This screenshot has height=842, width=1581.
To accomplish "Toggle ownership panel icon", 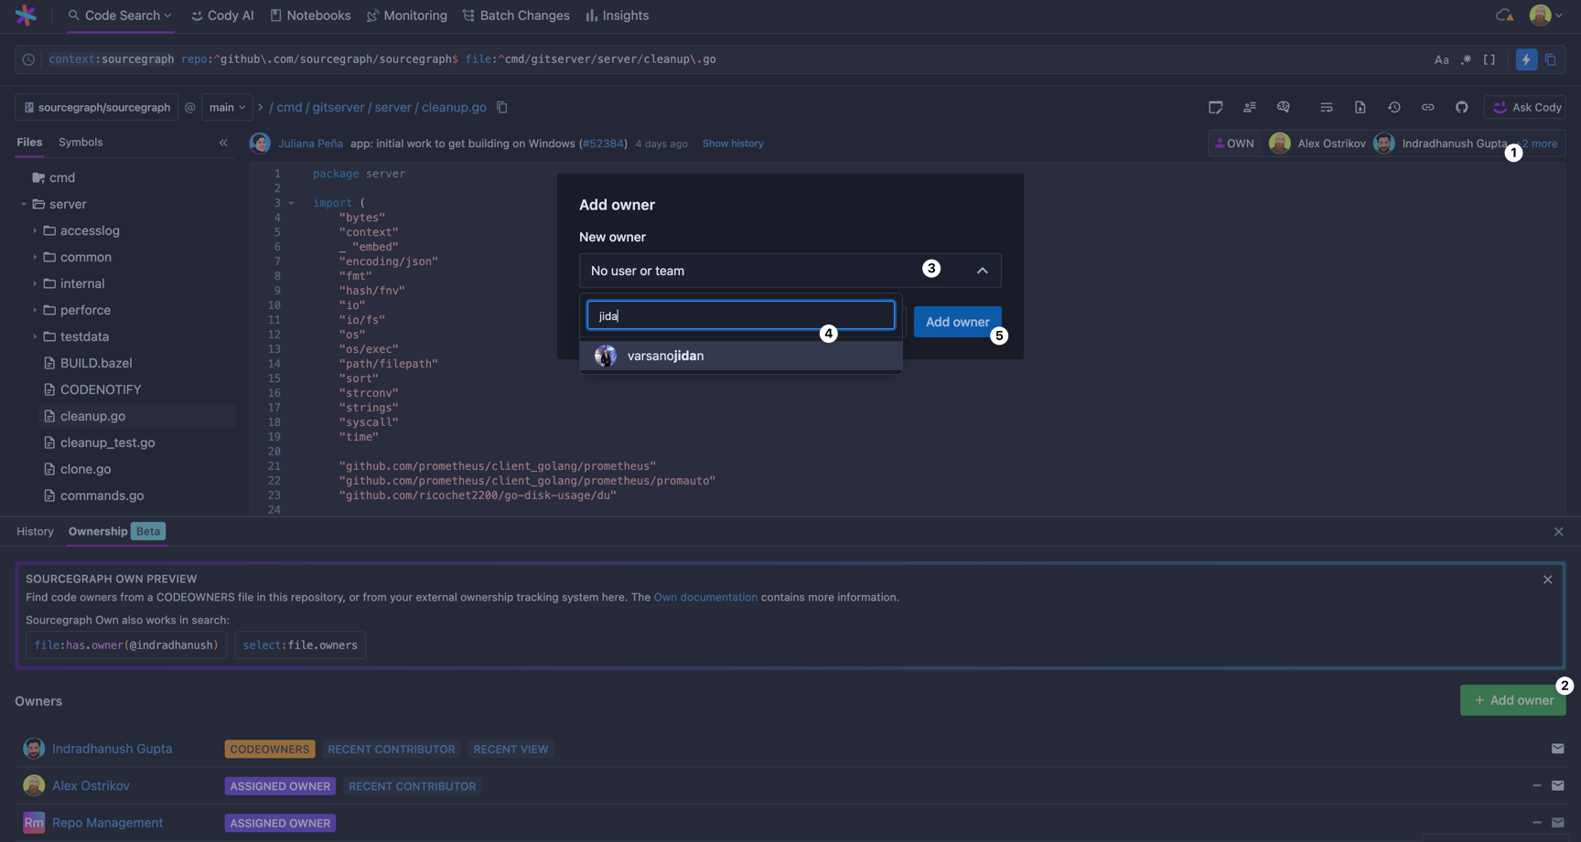I will 1249,107.
